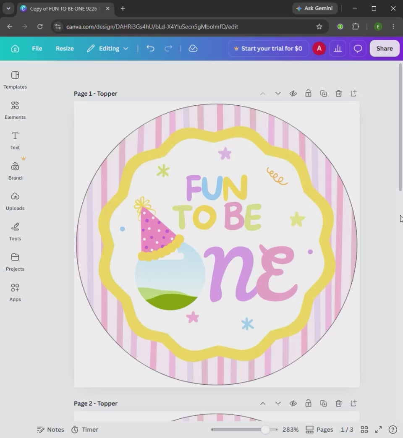This screenshot has height=438, width=403.
Task: Delete Page 1 - Topper
Action: point(338,94)
